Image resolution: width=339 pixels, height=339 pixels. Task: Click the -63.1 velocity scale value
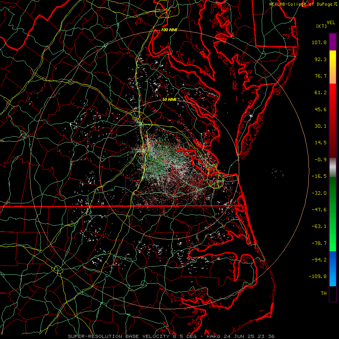[319, 226]
